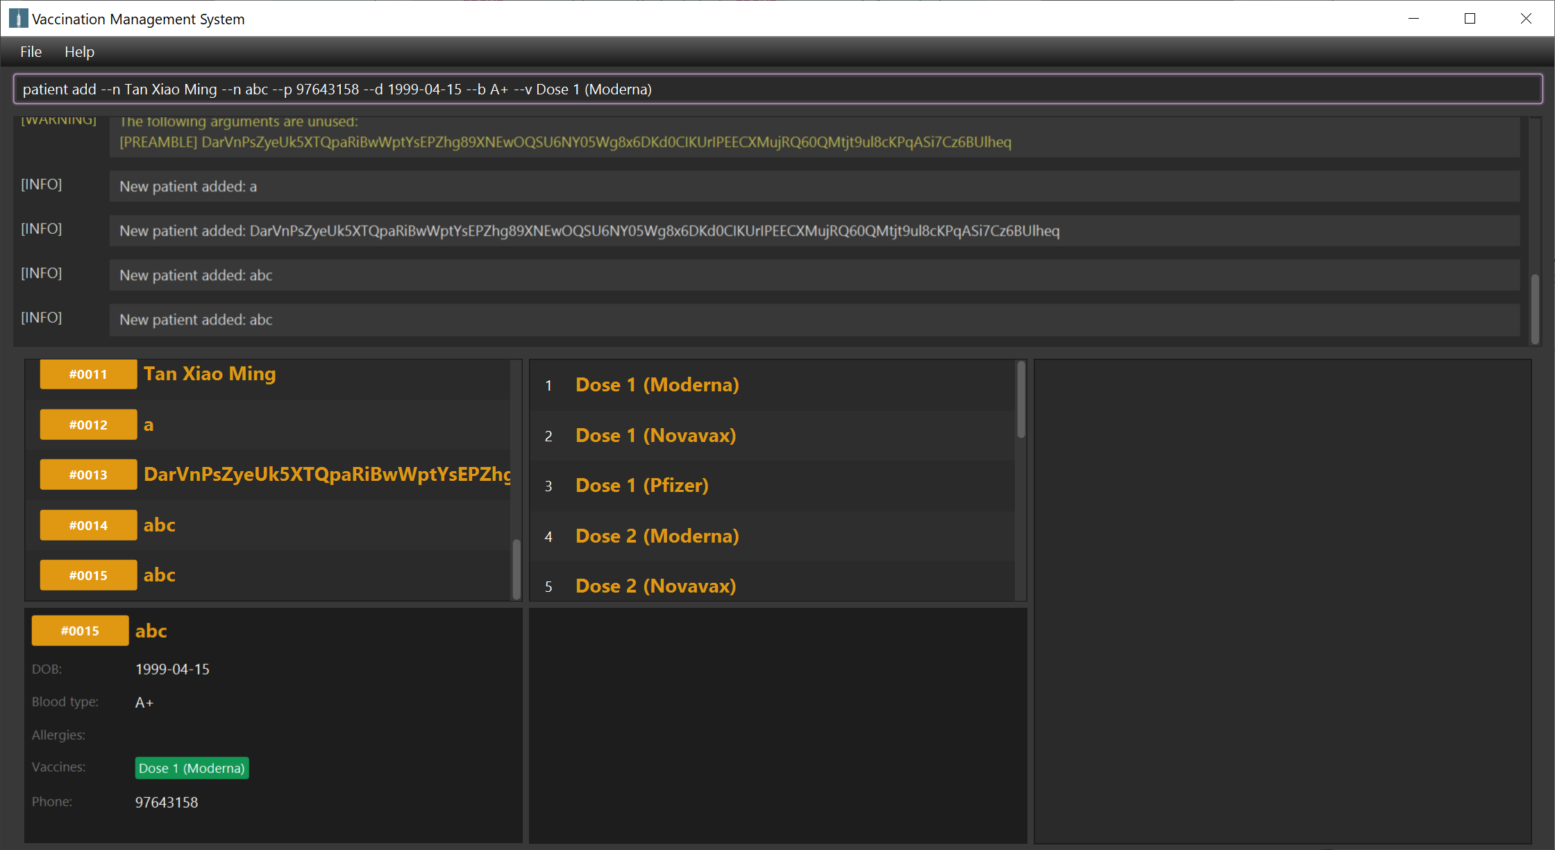Select Dose 1 (Pfizer) vaccine entry
1555x850 pixels.
pyautogui.click(x=641, y=486)
